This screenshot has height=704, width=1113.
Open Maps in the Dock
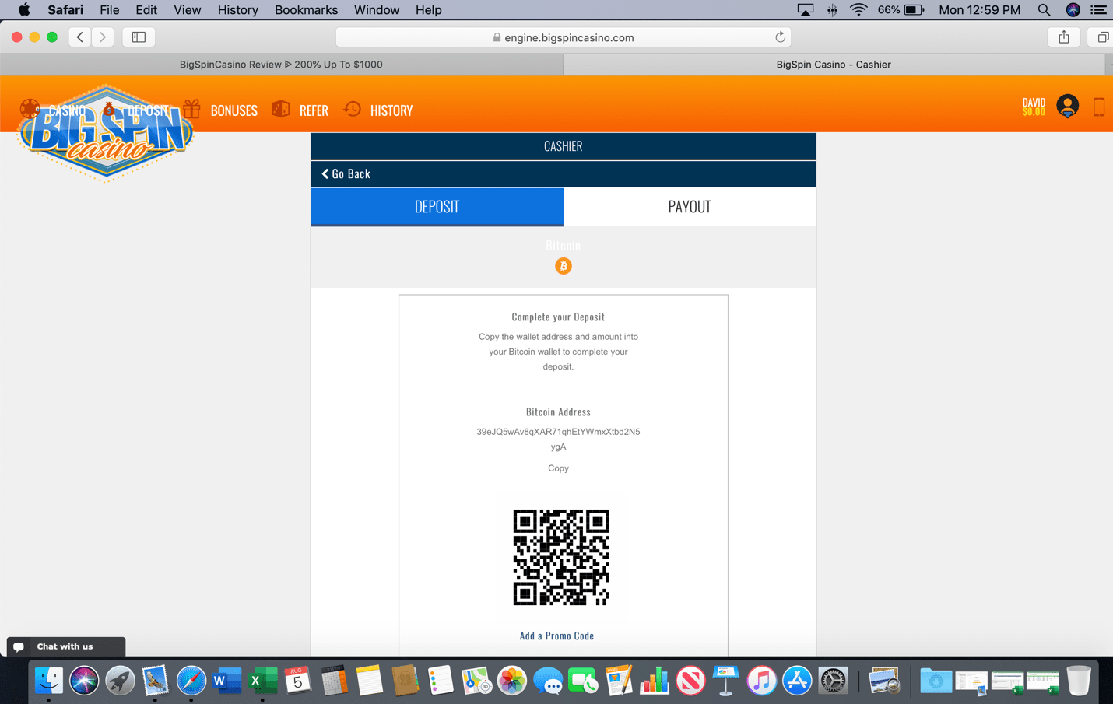coord(476,681)
